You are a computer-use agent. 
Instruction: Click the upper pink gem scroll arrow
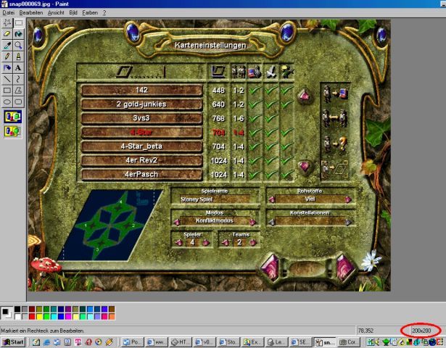click(x=305, y=96)
